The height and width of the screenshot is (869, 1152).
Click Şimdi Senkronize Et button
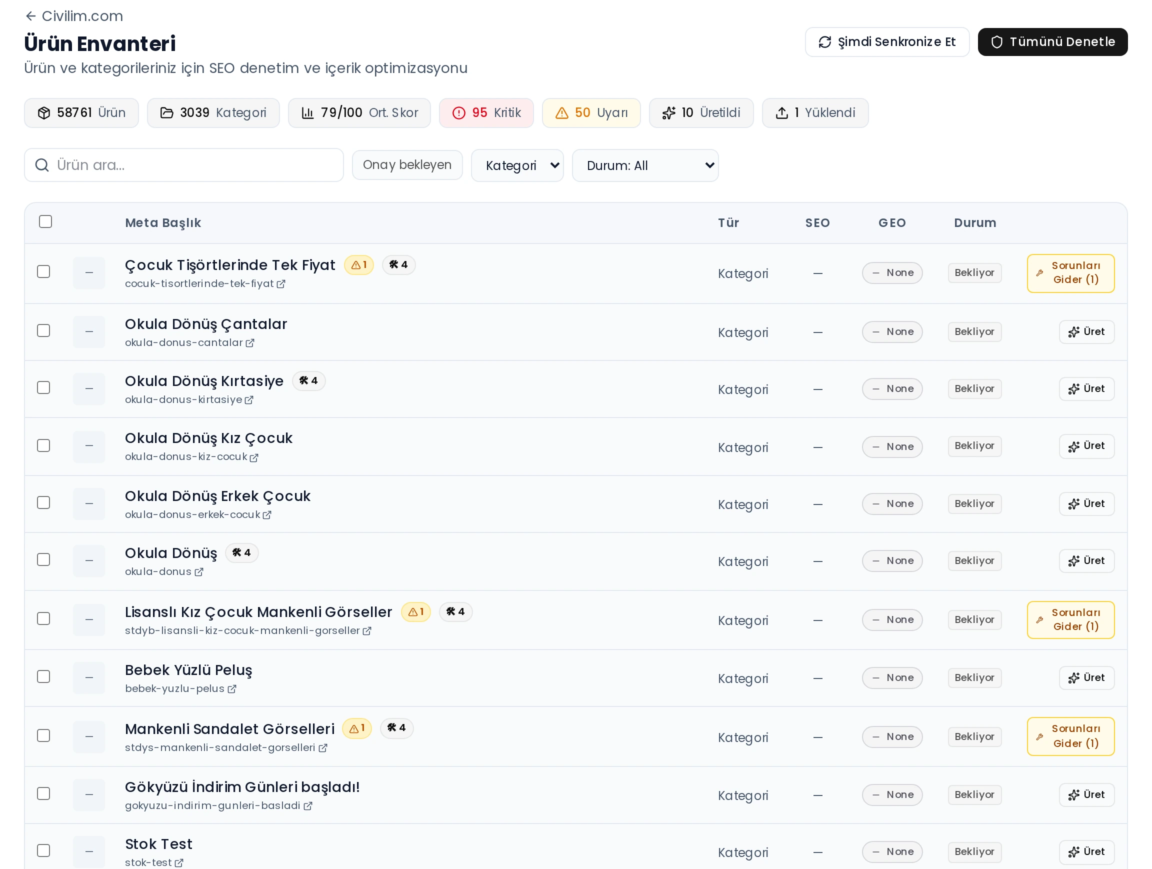886,41
